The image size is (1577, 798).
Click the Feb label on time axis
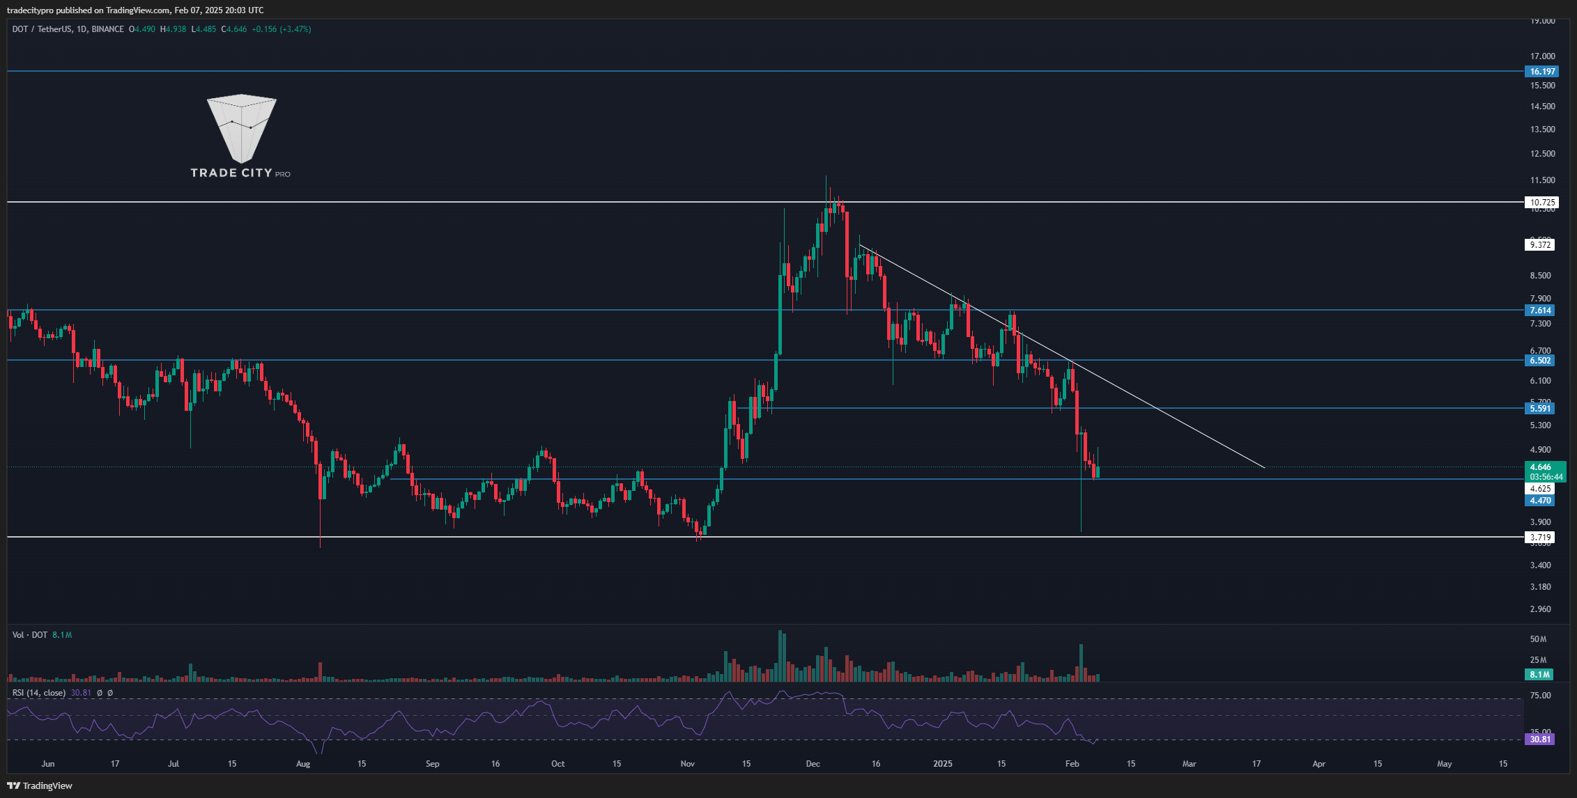click(1072, 764)
